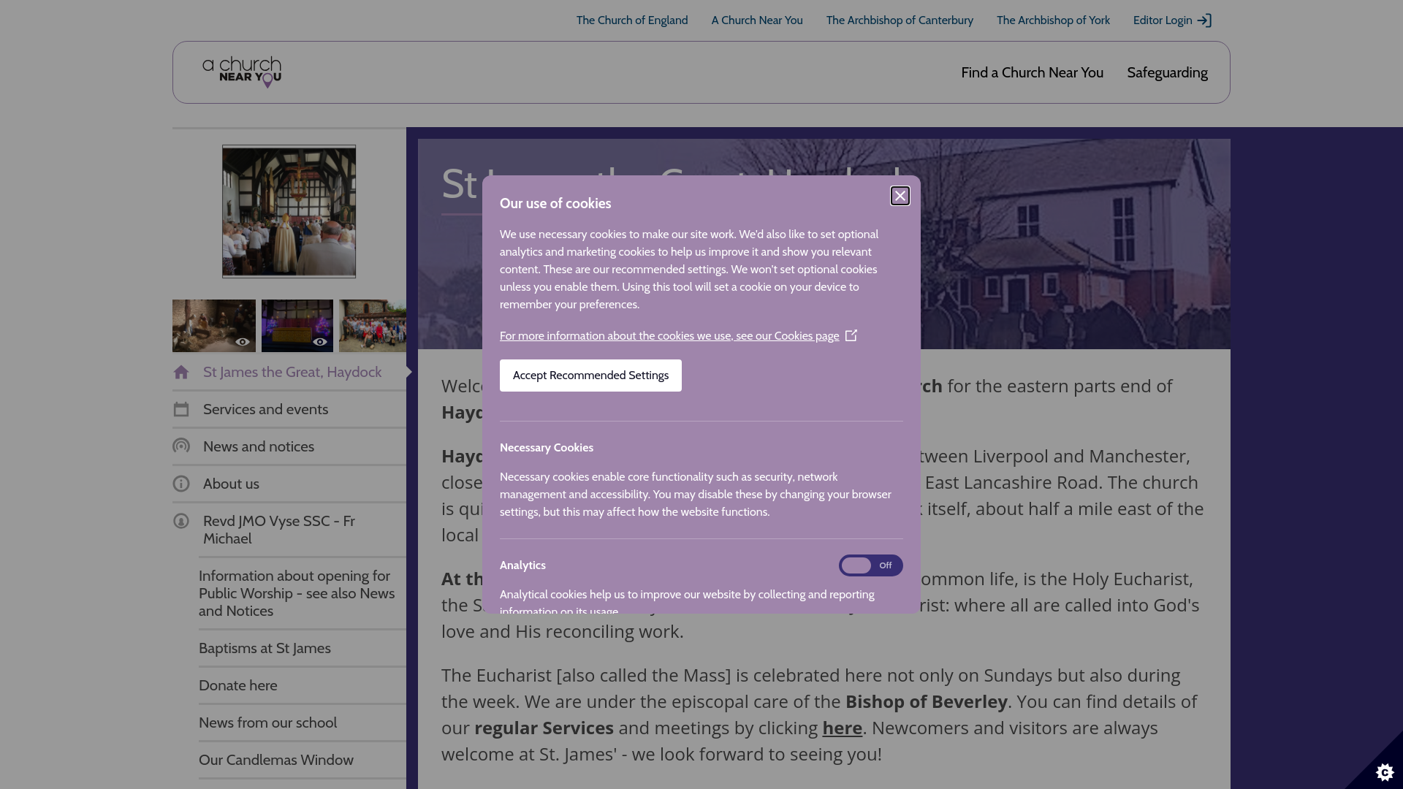1403x789 pixels.
Task: Open News from our school page
Action: coord(267,723)
